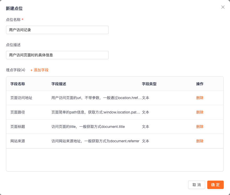Focus the 点位描述 input field
Screen dimensions: 230x195
point(57,55)
